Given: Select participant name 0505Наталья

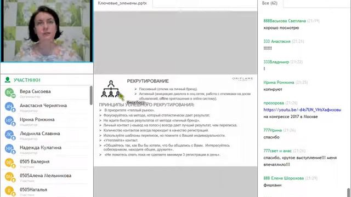Looking at the screenshot, I should (x=33, y=190).
